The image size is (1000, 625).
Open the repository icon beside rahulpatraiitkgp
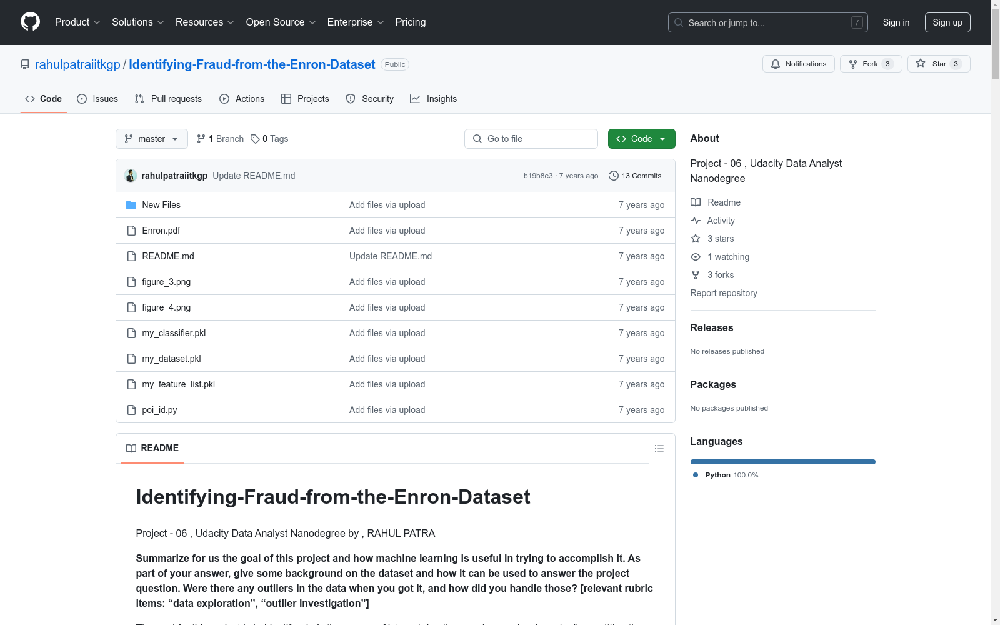pos(25,64)
